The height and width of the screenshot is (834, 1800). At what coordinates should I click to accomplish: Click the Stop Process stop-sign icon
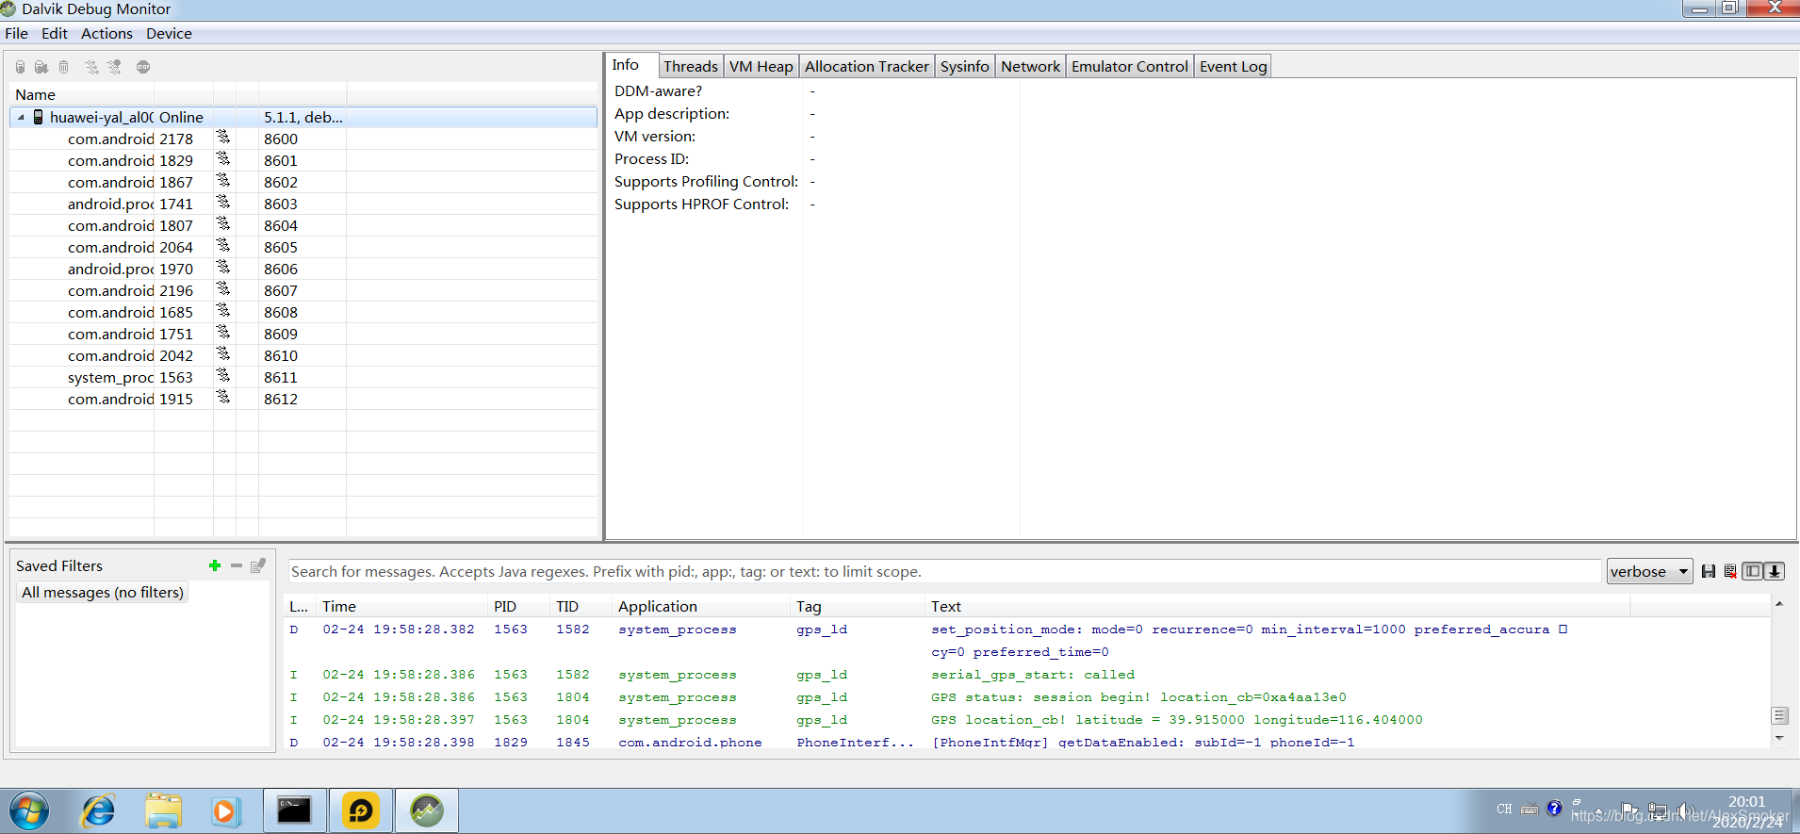pos(143,67)
